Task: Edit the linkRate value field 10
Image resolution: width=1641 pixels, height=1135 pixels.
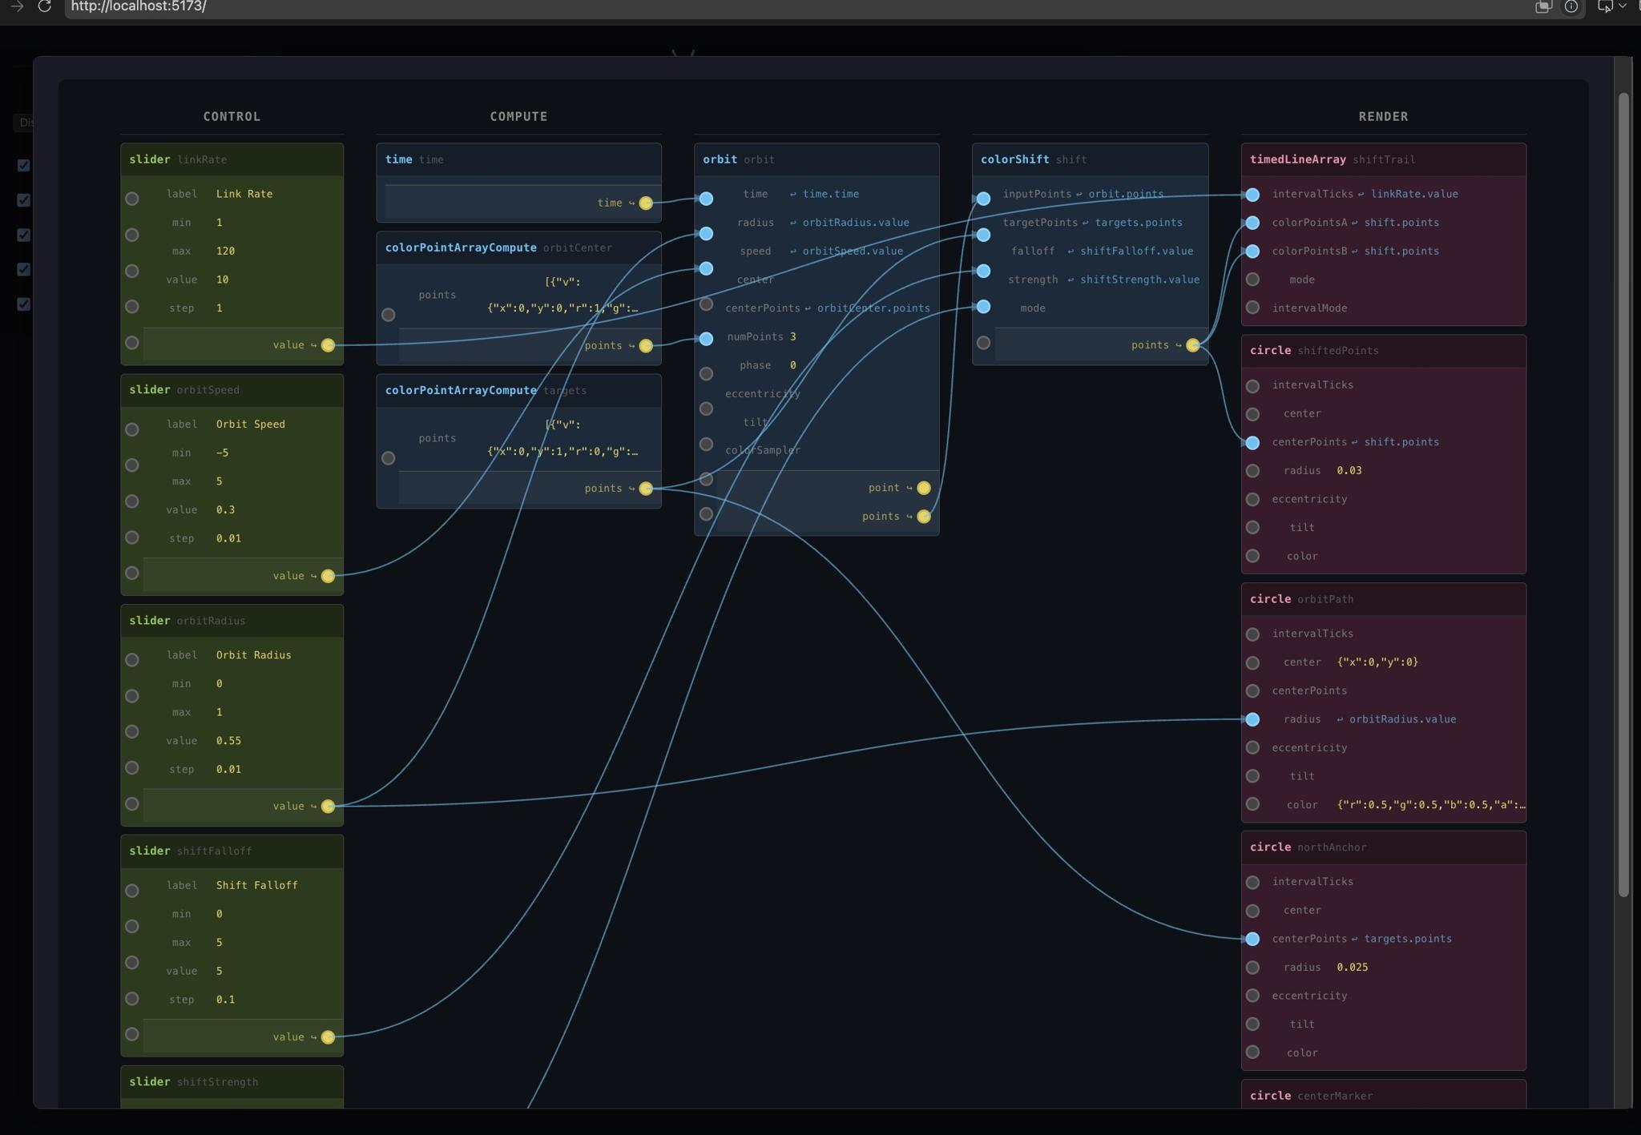Action: point(223,280)
